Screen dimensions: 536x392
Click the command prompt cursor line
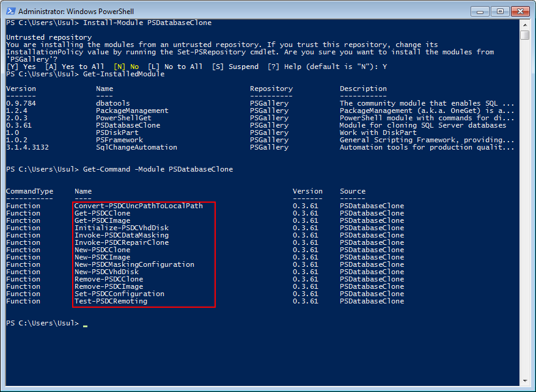(x=84, y=324)
